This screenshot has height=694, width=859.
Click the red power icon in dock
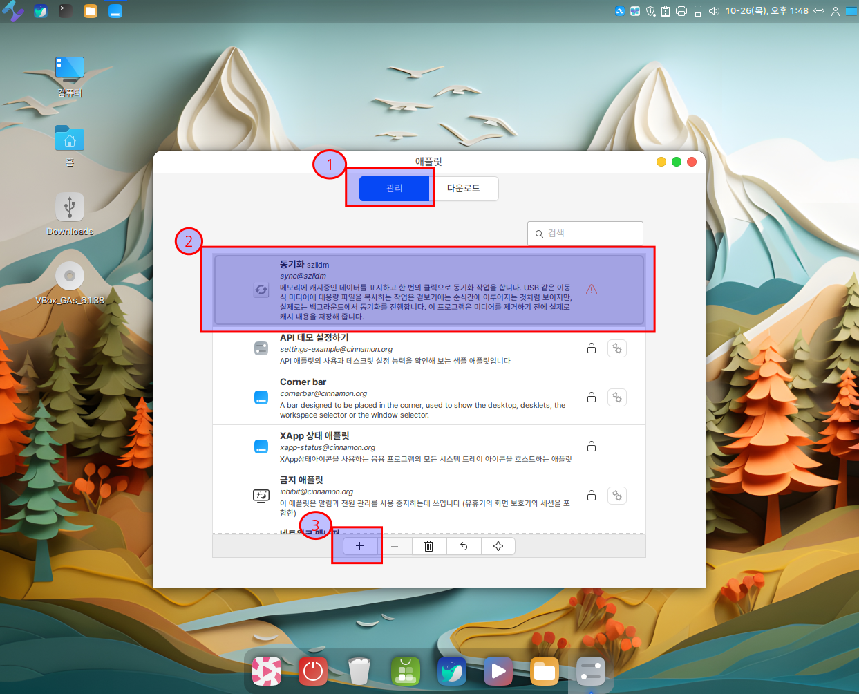[313, 670]
